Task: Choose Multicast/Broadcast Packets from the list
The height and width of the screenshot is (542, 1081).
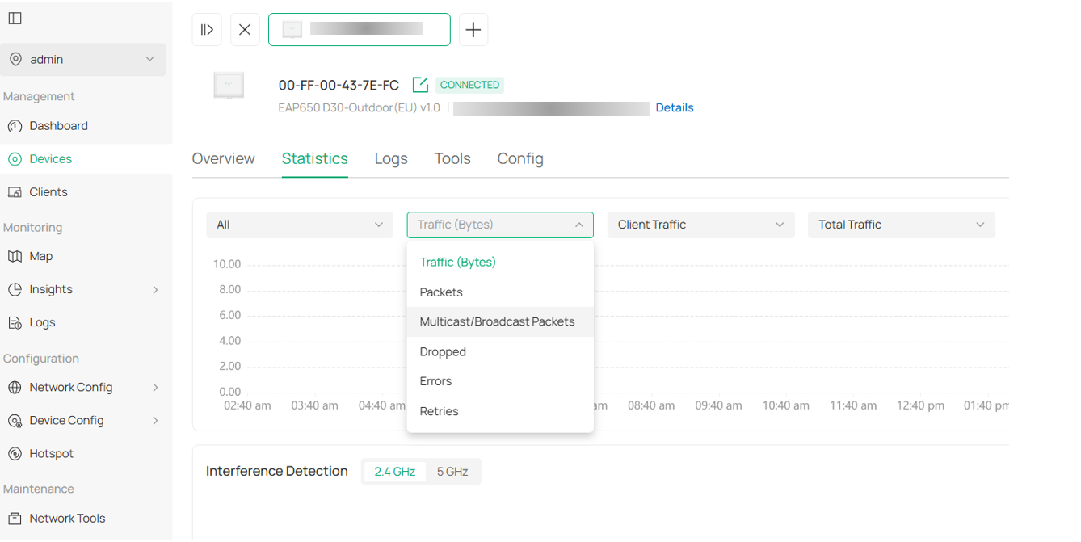Action: click(497, 321)
